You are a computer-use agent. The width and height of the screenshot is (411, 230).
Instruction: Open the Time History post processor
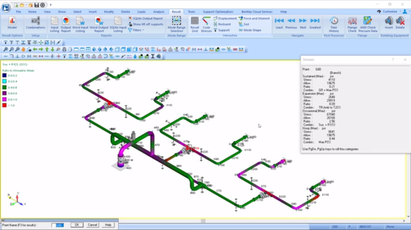[333, 25]
